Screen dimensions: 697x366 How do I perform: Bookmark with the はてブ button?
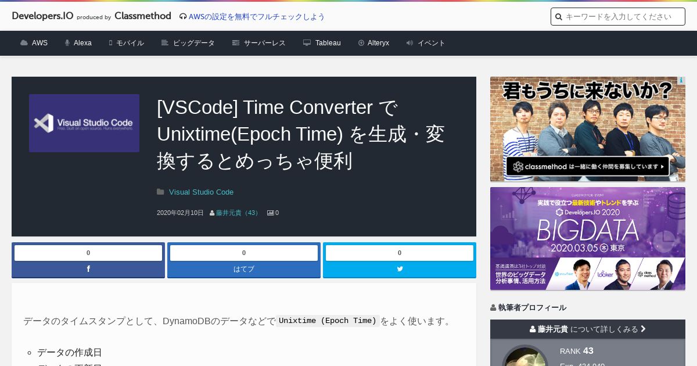[244, 269]
